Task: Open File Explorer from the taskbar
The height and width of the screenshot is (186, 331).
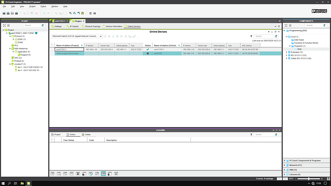Action: point(22,183)
